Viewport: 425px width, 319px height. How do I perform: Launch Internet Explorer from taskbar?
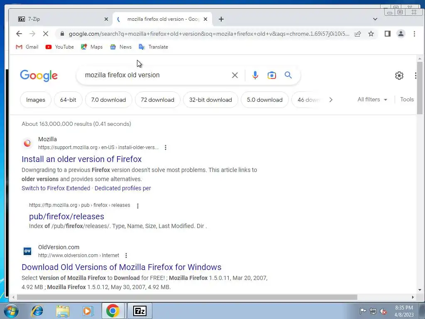pyautogui.click(x=37, y=311)
